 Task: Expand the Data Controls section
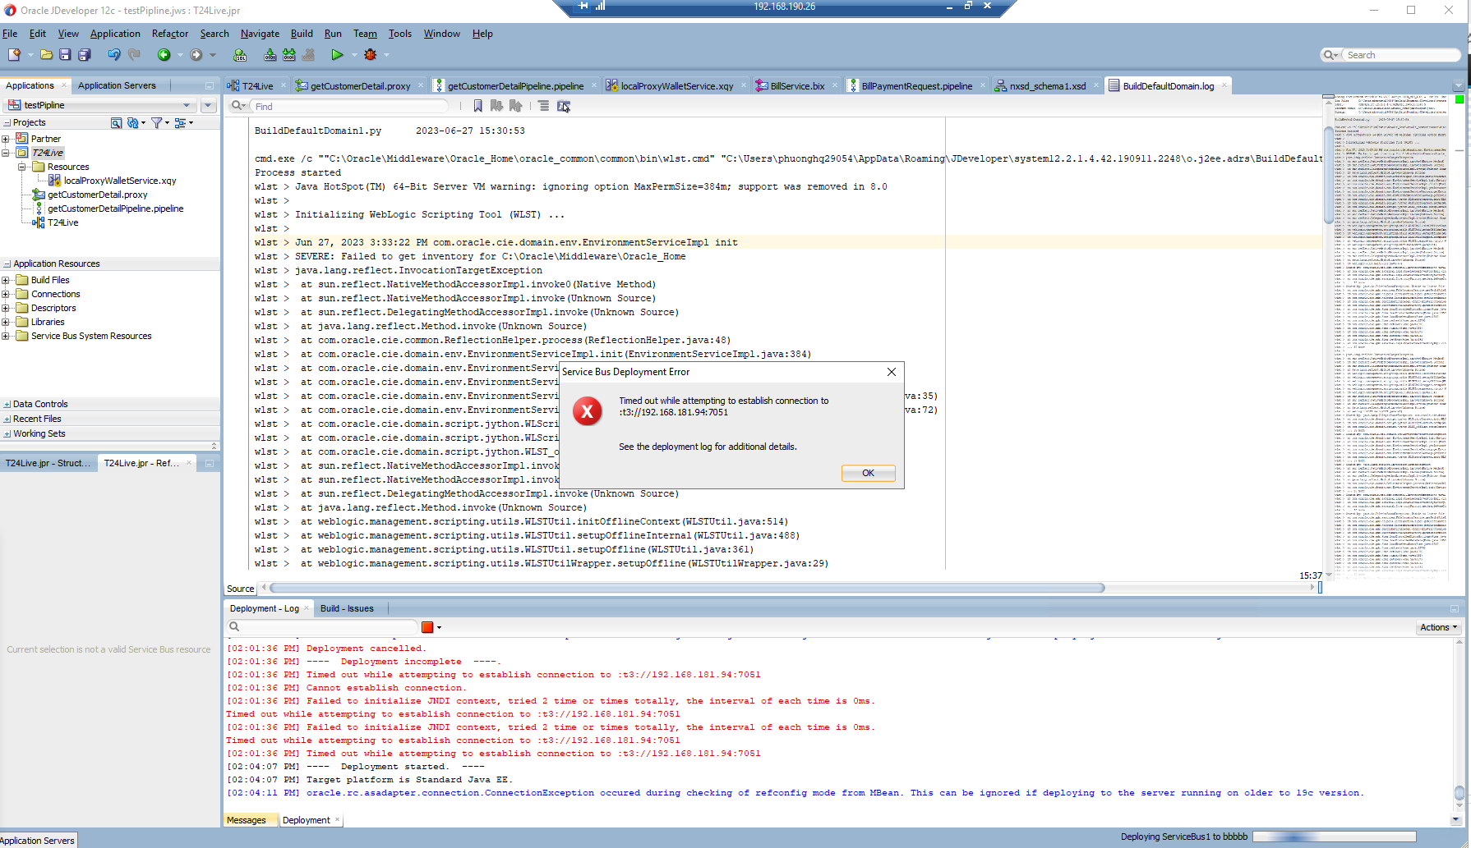tap(7, 405)
